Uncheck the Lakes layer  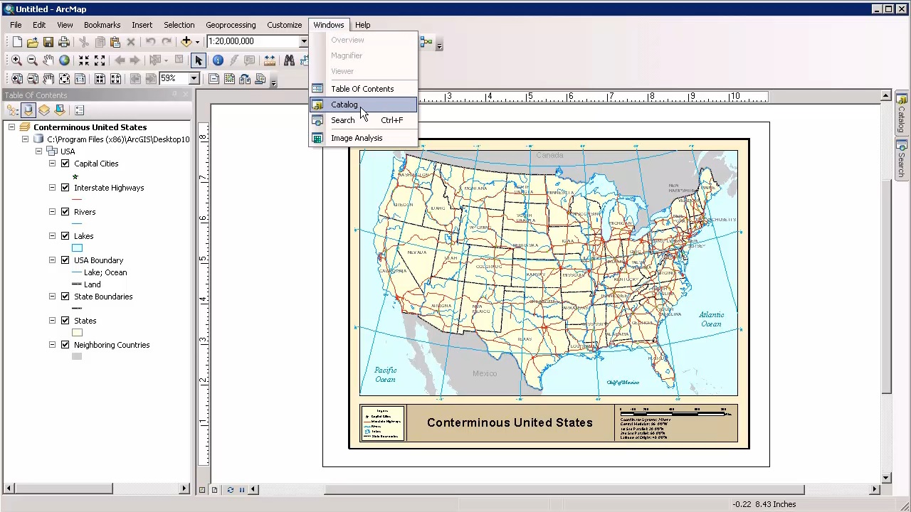[65, 236]
